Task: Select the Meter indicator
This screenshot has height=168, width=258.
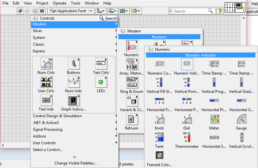Action: 215,119
